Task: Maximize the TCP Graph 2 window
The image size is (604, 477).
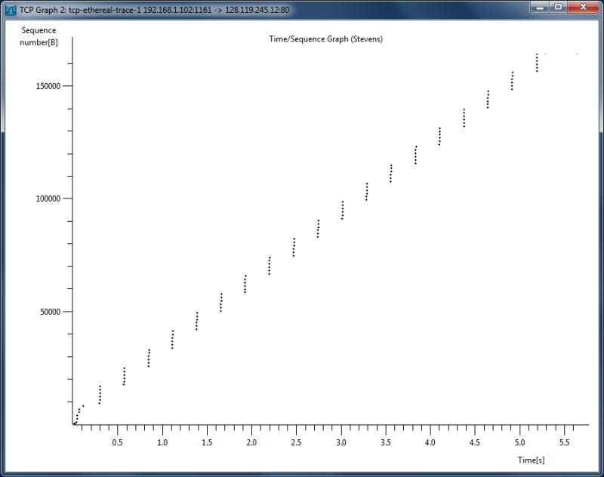Action: coord(558,8)
